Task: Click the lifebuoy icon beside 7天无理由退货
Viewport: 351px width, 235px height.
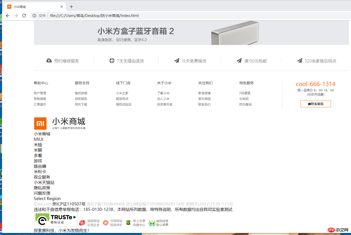Action: [112, 61]
